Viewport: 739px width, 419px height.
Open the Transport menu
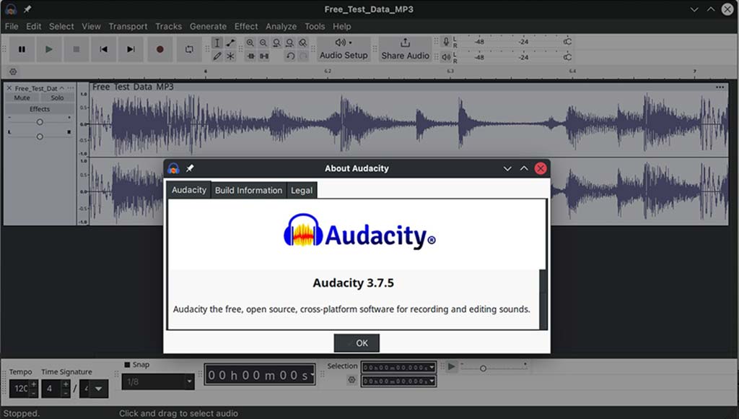click(x=128, y=27)
